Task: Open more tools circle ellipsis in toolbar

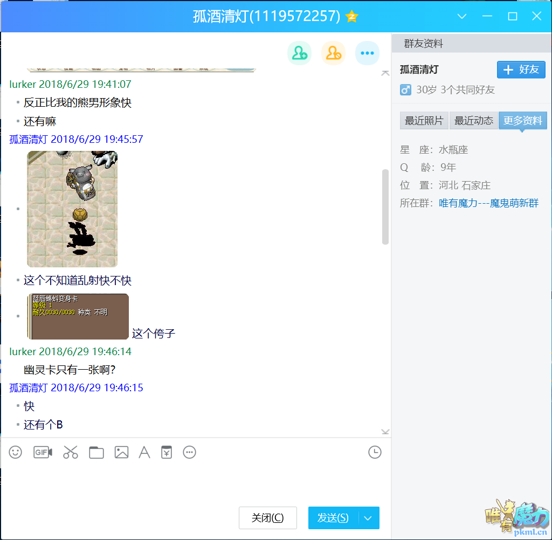Action: coord(189,452)
